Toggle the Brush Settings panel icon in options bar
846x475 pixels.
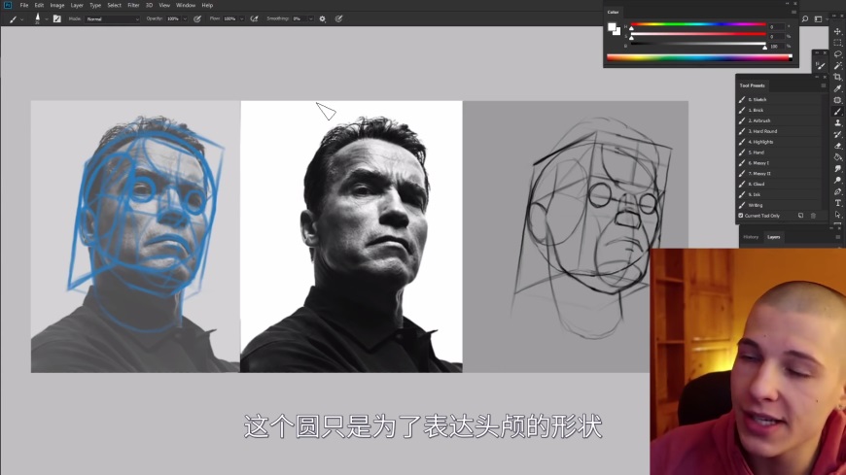point(56,18)
